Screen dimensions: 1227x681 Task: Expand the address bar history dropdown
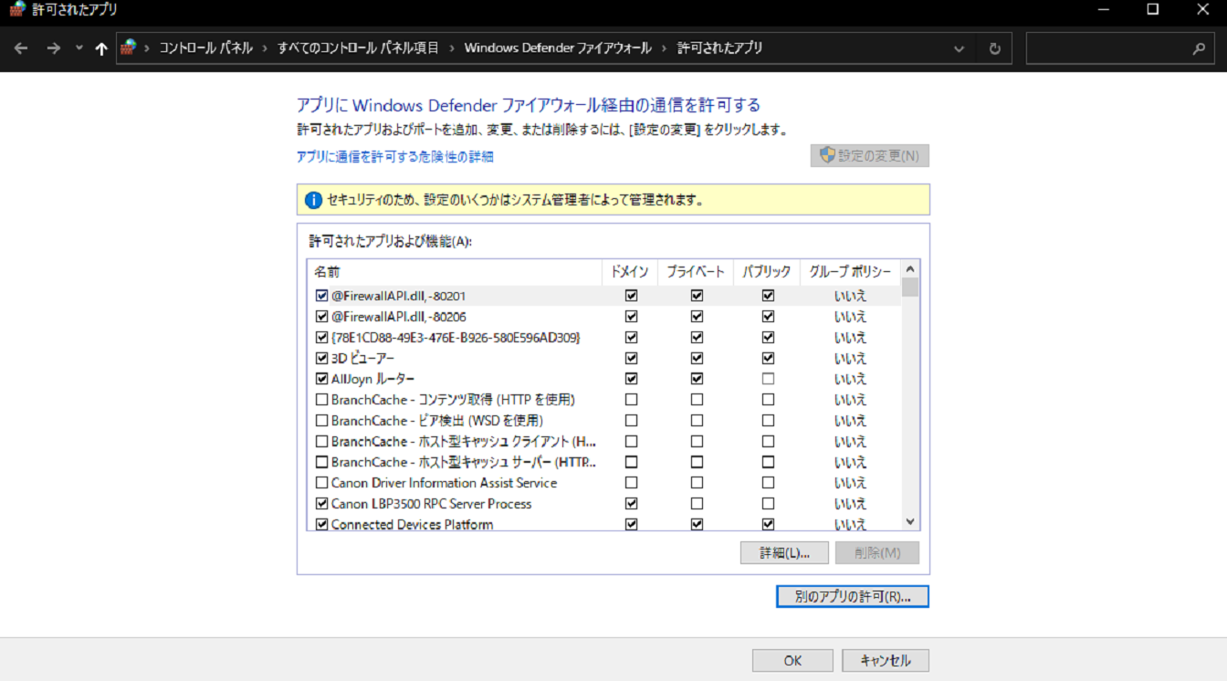[x=959, y=48]
